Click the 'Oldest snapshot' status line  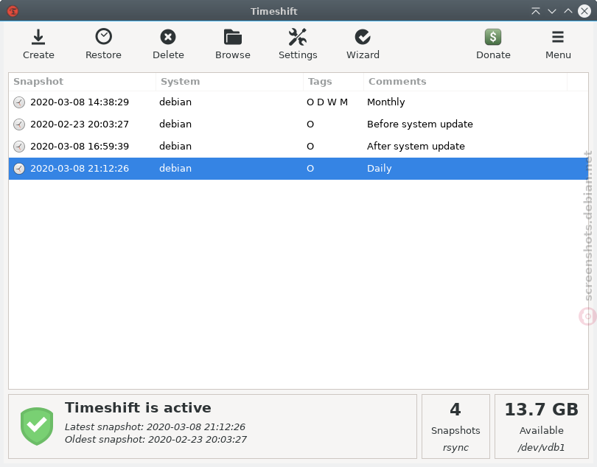point(156,439)
